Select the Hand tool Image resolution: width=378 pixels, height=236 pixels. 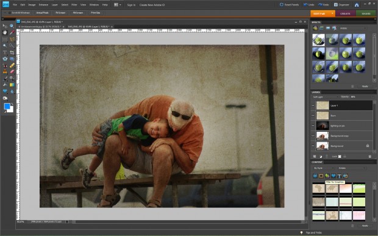point(5,32)
